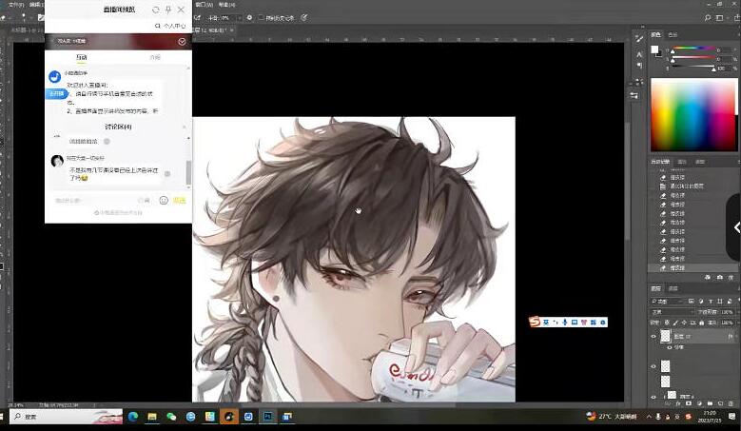The image size is (741, 431).
Task: Click the yellow 发送 send button
Action: [180, 201]
